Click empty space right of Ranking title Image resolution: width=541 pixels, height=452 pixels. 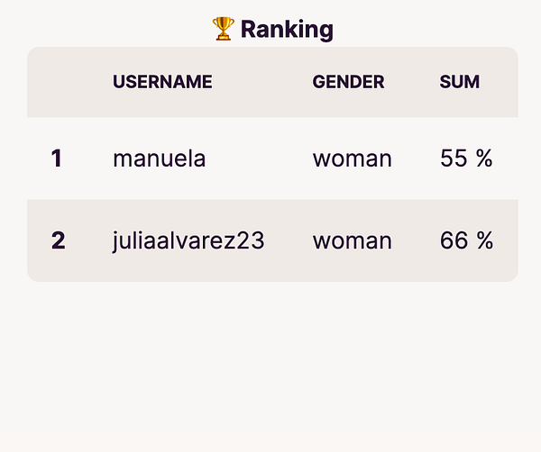[424, 29]
